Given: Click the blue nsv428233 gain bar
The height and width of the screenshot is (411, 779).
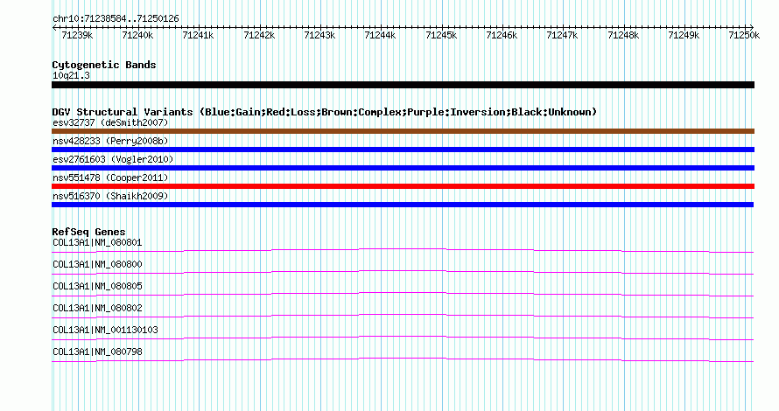Looking at the screenshot, I should pos(403,150).
